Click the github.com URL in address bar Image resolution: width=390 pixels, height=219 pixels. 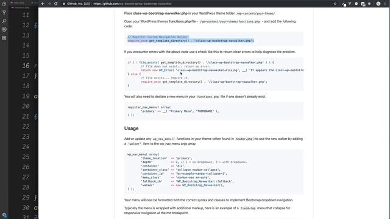click(133, 4)
